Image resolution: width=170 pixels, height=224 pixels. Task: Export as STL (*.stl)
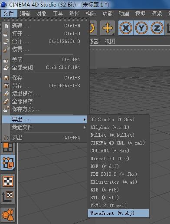[x=118, y=198]
